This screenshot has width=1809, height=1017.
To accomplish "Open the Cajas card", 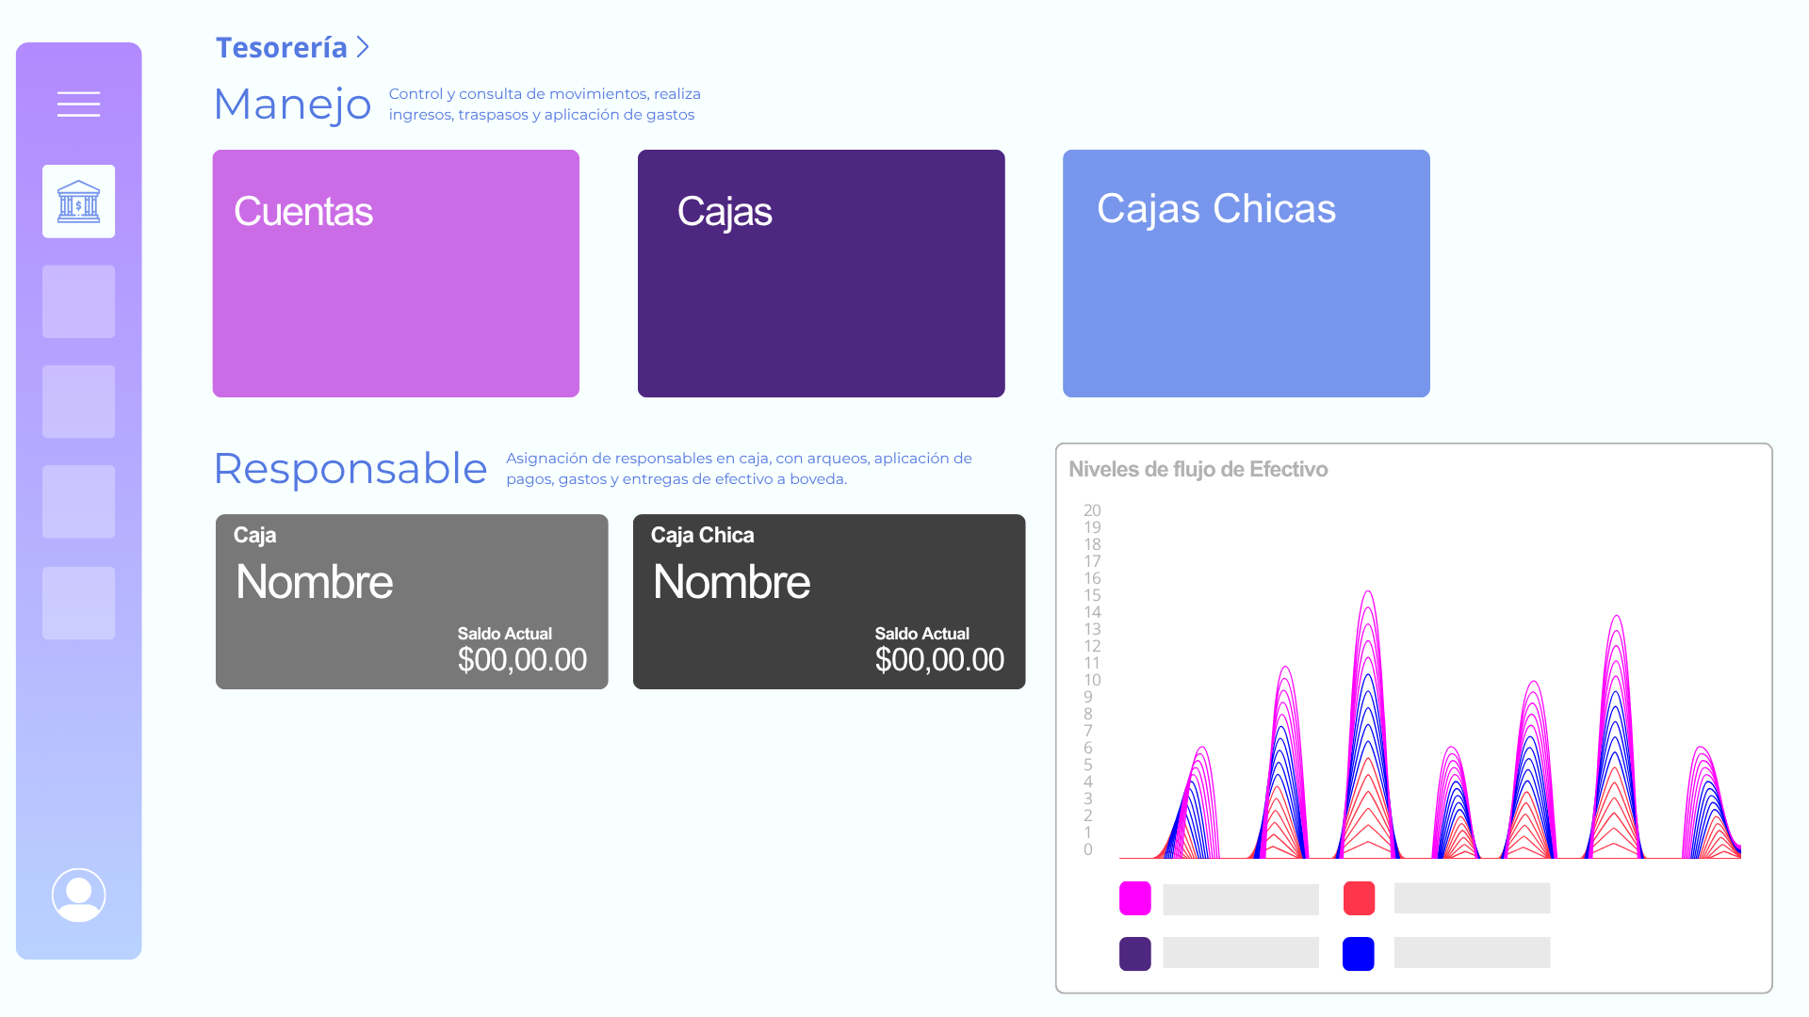I will click(821, 273).
